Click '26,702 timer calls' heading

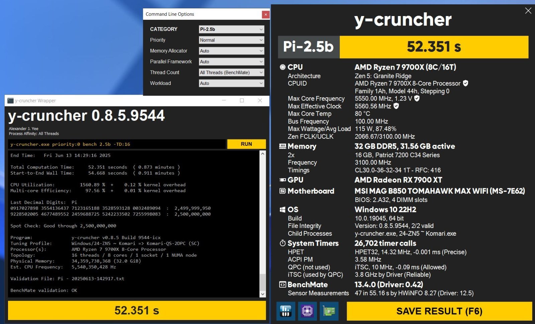click(x=385, y=243)
